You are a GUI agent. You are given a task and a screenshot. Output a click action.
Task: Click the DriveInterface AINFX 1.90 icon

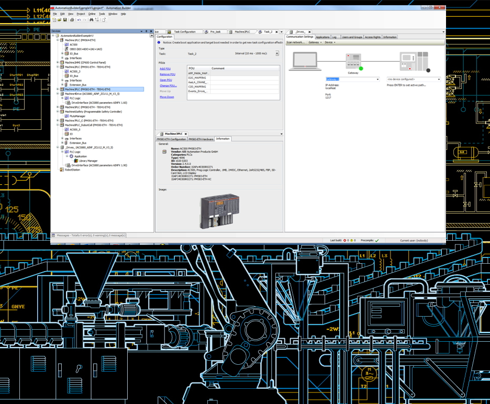point(69,165)
